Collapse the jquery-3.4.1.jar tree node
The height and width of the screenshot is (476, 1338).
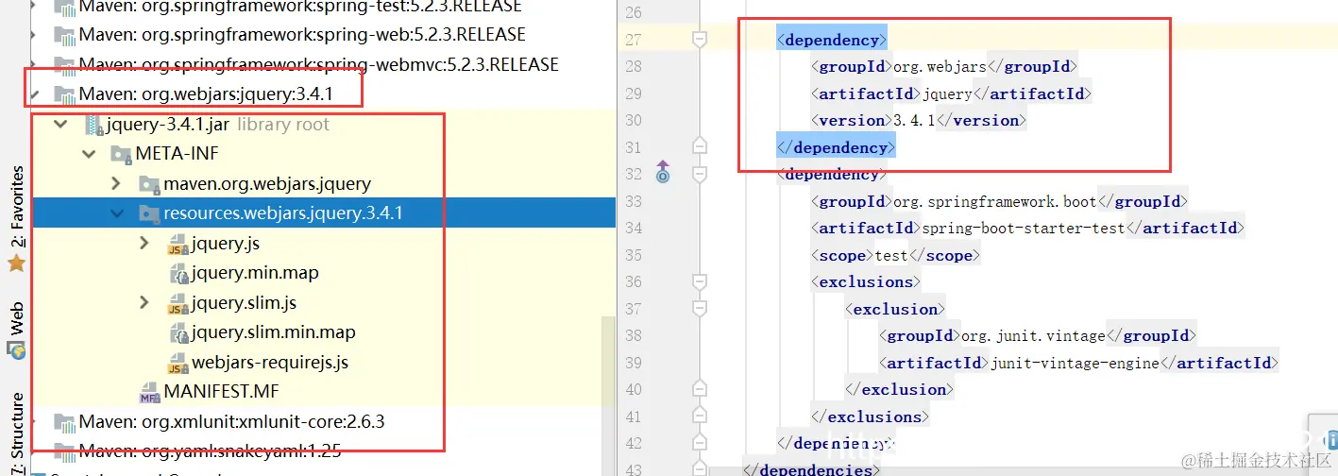(61, 125)
